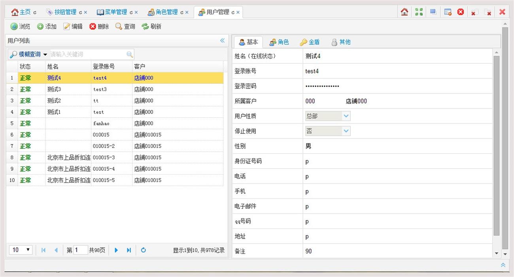The height and width of the screenshot is (277, 514).
Task: Click the details panel scroll up arrow
Action: pos(497,52)
